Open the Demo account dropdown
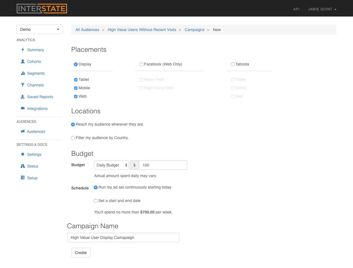The height and width of the screenshot is (268, 353). pyautogui.click(x=40, y=29)
